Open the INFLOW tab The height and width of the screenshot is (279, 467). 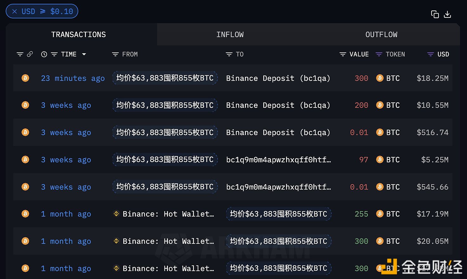(230, 35)
